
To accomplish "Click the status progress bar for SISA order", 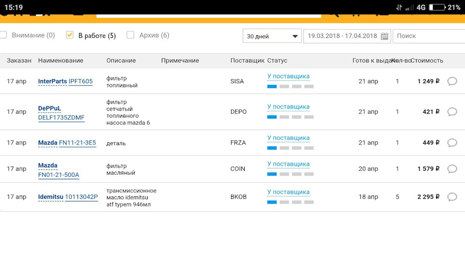I will [x=290, y=87].
